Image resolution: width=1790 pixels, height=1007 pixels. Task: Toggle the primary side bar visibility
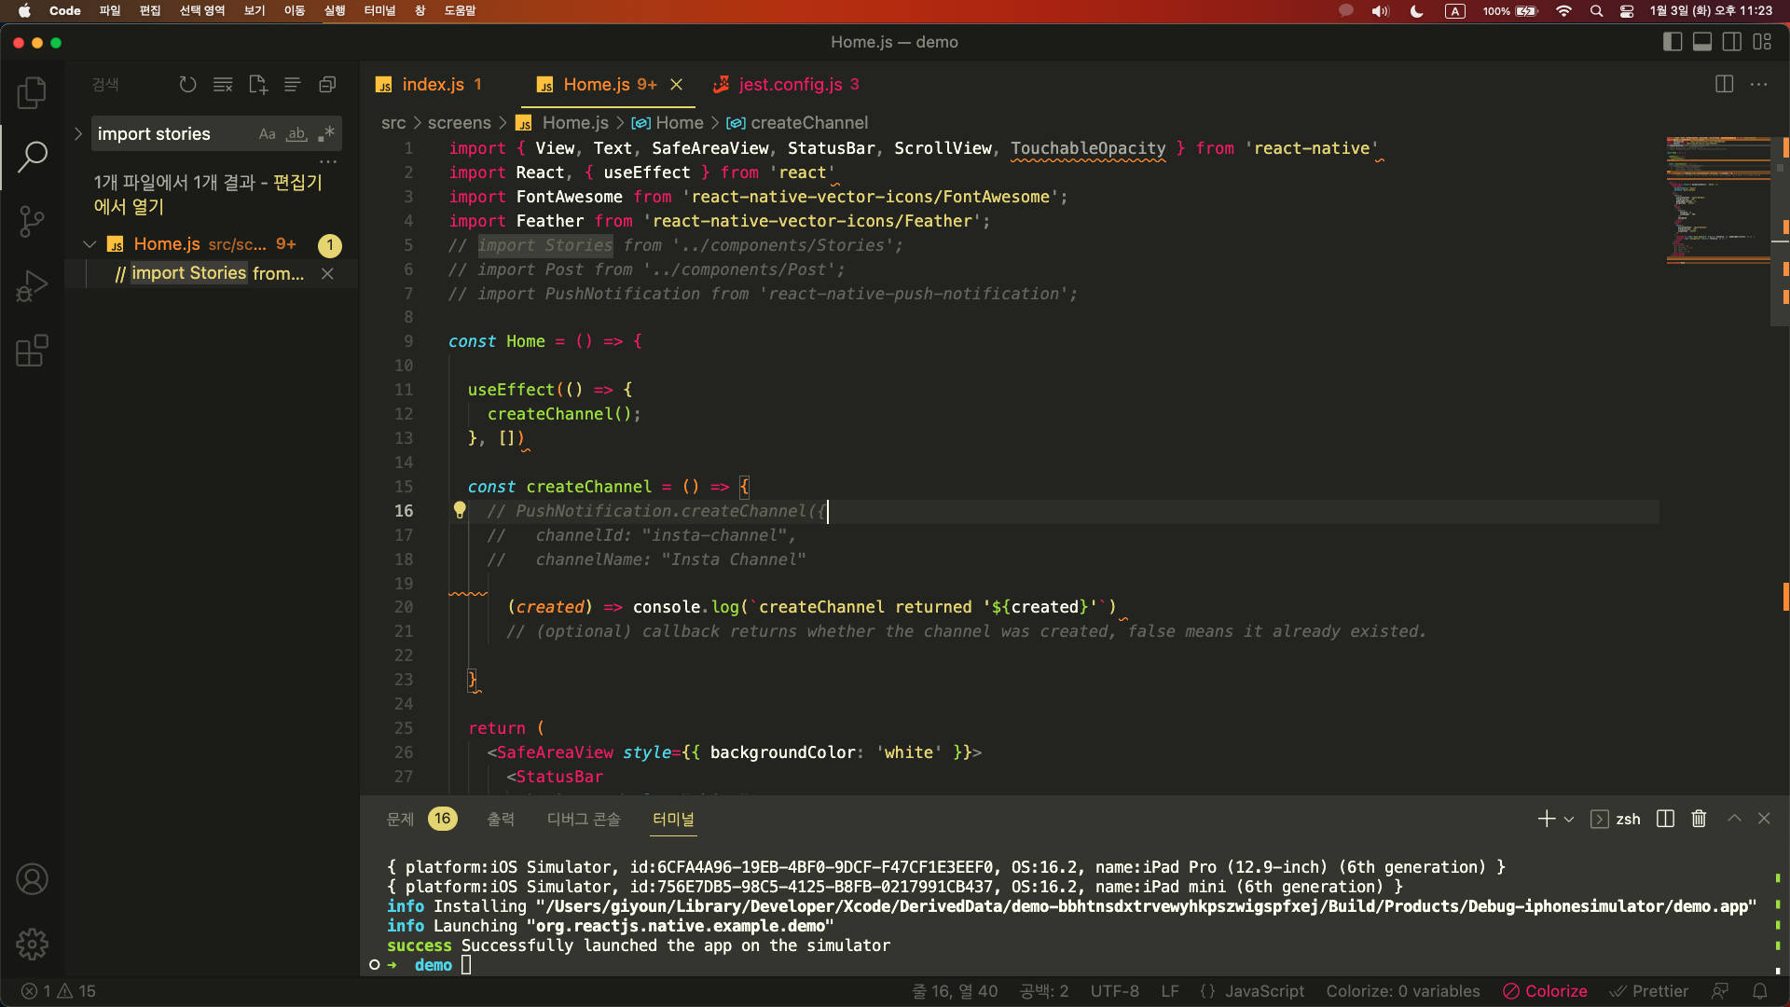pyautogui.click(x=1673, y=42)
